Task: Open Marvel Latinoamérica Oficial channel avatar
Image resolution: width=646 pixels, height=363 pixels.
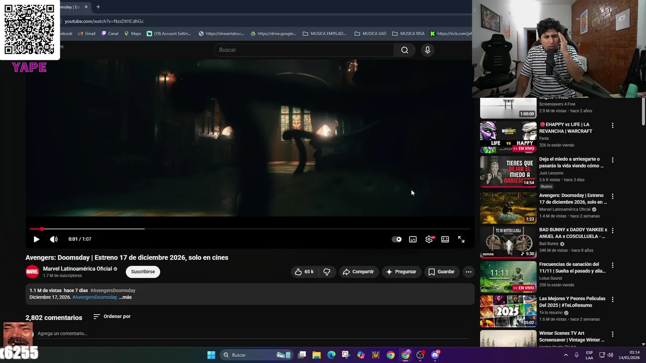Action: point(32,272)
